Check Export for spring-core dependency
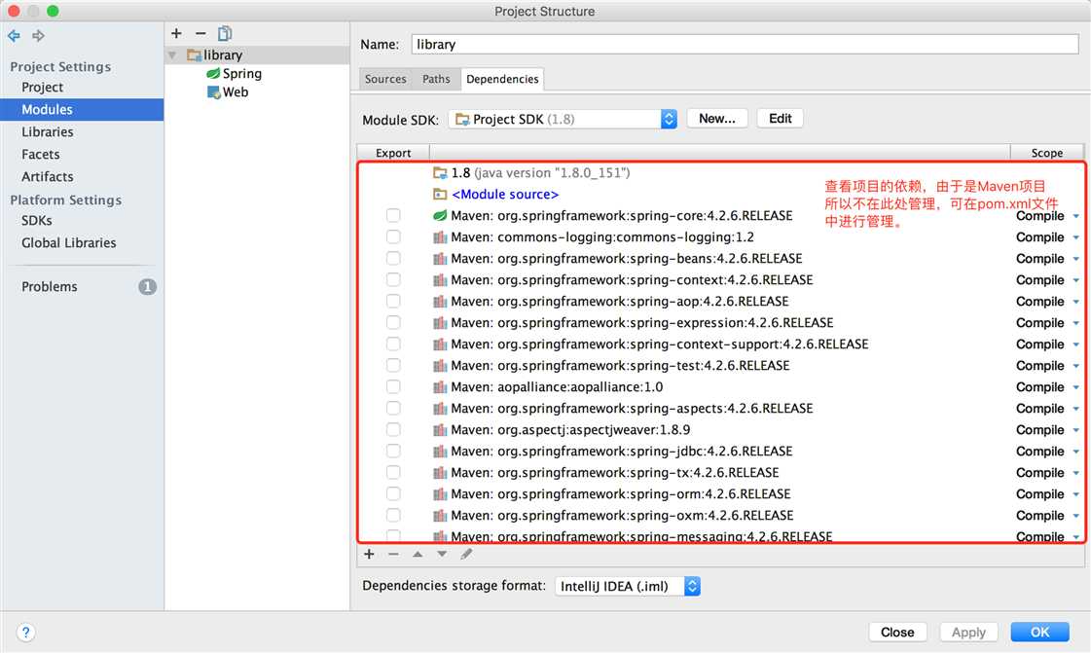This screenshot has height=653, width=1091. pyautogui.click(x=393, y=216)
